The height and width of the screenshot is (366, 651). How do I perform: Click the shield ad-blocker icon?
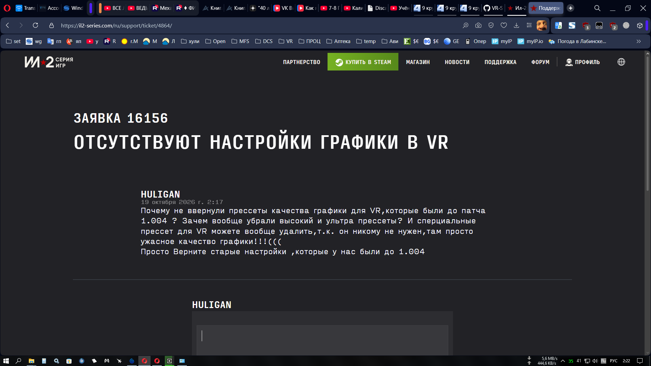click(491, 25)
